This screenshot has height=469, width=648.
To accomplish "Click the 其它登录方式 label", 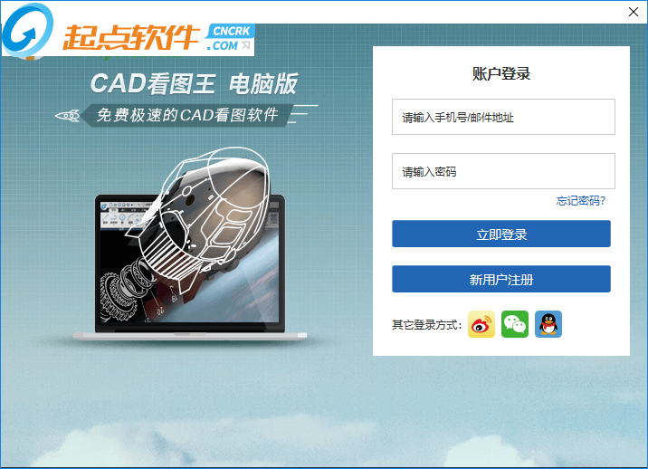I will tap(426, 325).
